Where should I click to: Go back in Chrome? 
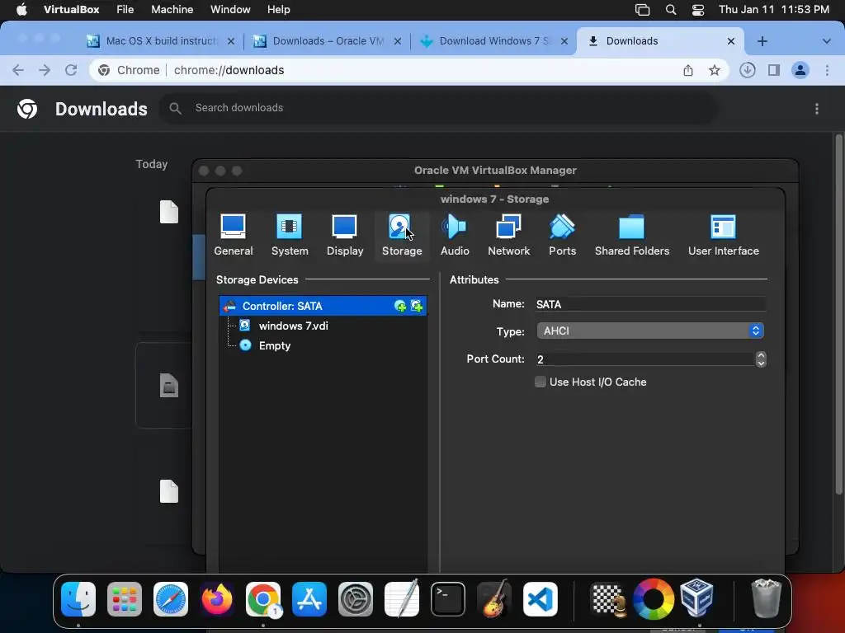18,70
